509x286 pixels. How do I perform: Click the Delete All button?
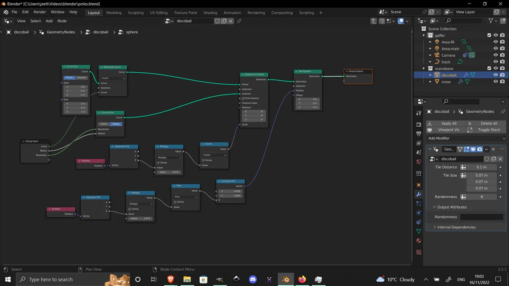pyautogui.click(x=486, y=124)
